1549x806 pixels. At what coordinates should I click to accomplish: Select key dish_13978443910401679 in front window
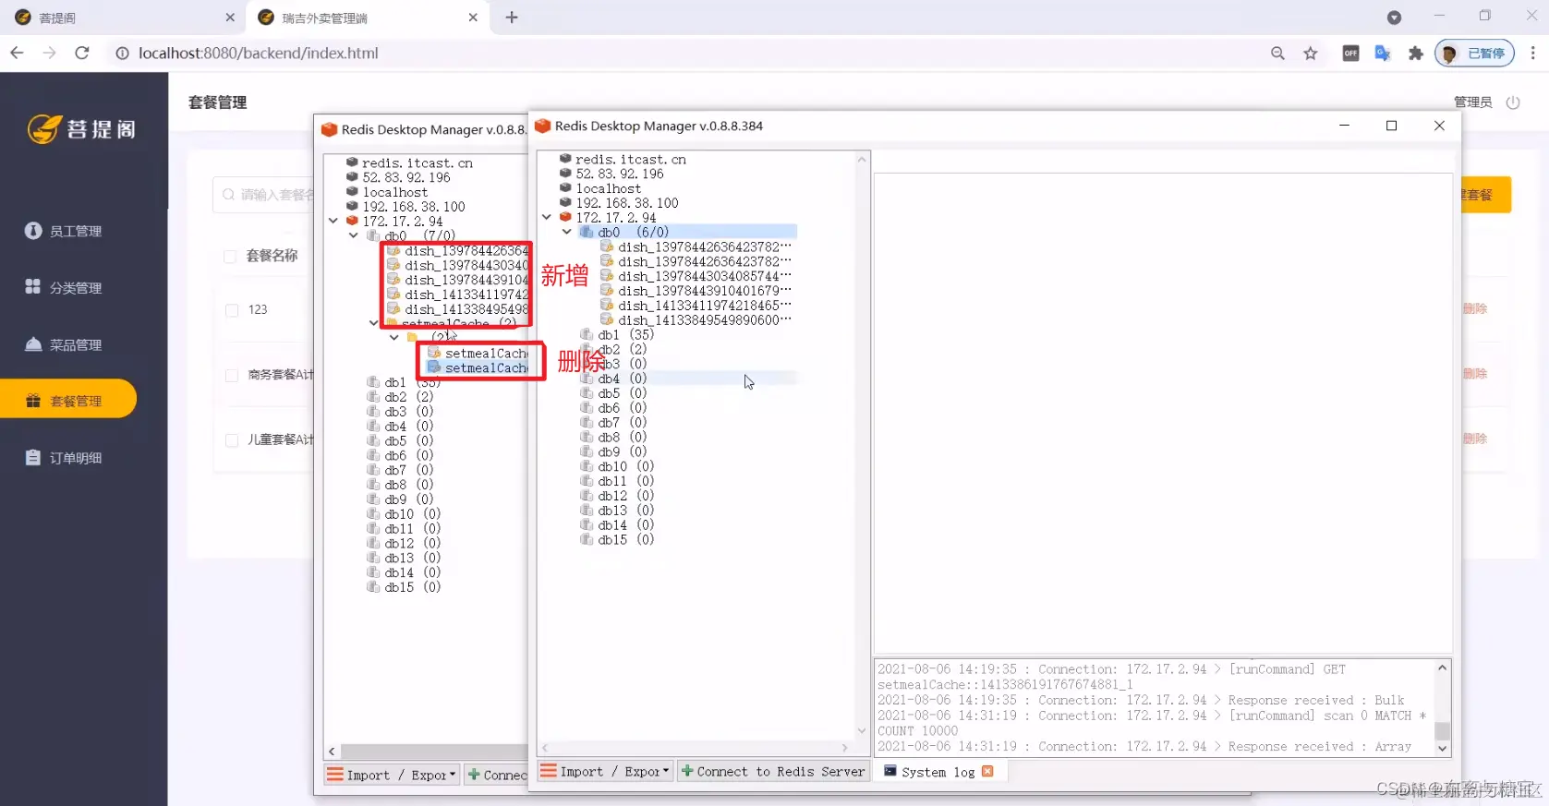(704, 291)
